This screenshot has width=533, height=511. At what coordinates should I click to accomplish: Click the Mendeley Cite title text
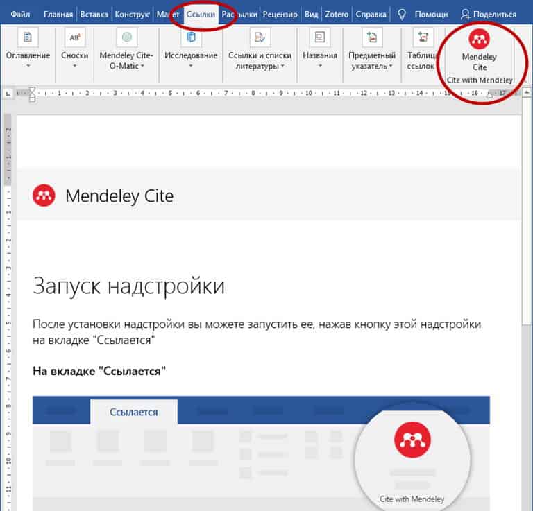[x=119, y=196]
